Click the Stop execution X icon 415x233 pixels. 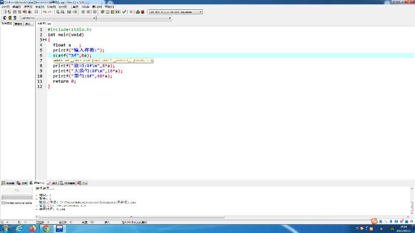click(131, 12)
